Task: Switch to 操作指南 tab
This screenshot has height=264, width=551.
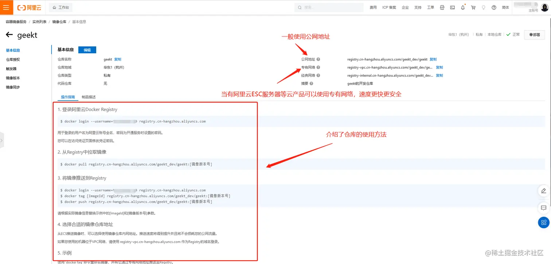Action: click(68, 97)
